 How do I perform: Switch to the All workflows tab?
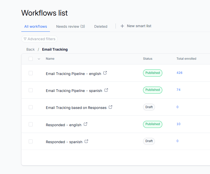point(36,26)
